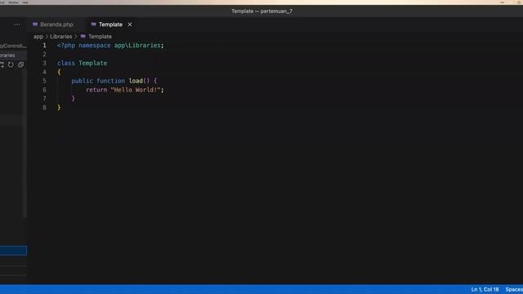The height and width of the screenshot is (294, 523).
Task: Click the PHP icon on Template tab
Action: [94, 24]
